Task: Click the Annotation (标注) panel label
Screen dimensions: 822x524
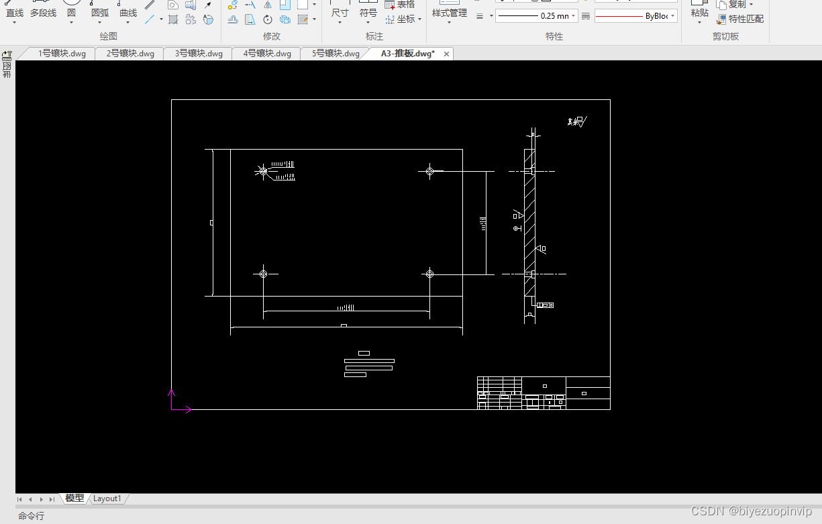Action: coord(374,36)
